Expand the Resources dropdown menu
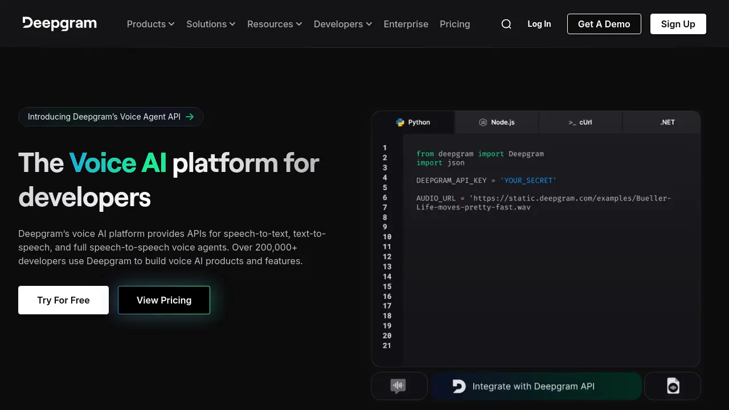Image resolution: width=729 pixels, height=410 pixels. (275, 24)
